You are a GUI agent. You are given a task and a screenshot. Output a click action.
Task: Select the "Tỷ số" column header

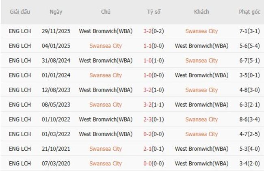coord(154,12)
